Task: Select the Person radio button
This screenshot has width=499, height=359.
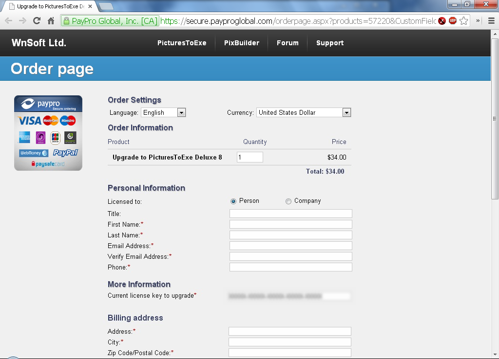Action: (233, 201)
